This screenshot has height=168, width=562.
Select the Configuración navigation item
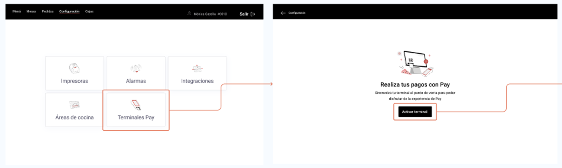69,12
